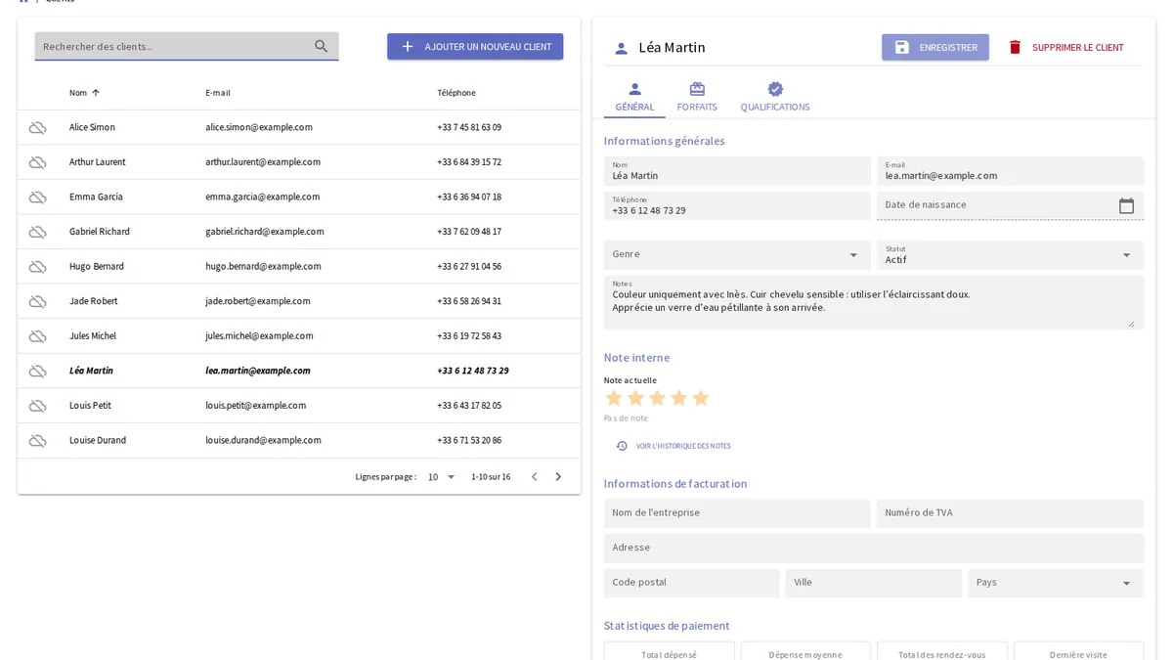Click email hugo.bernard@example.com

[262, 266]
